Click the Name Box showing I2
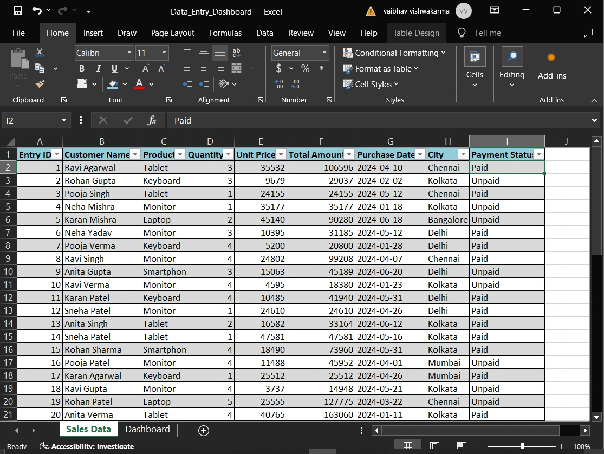This screenshot has height=454, width=604. point(31,120)
